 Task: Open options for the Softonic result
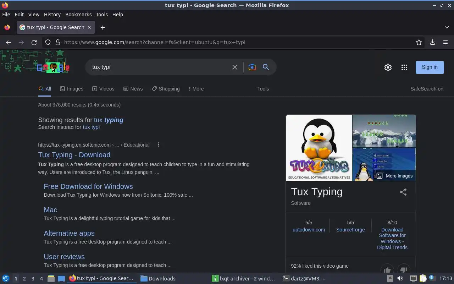[x=159, y=144]
